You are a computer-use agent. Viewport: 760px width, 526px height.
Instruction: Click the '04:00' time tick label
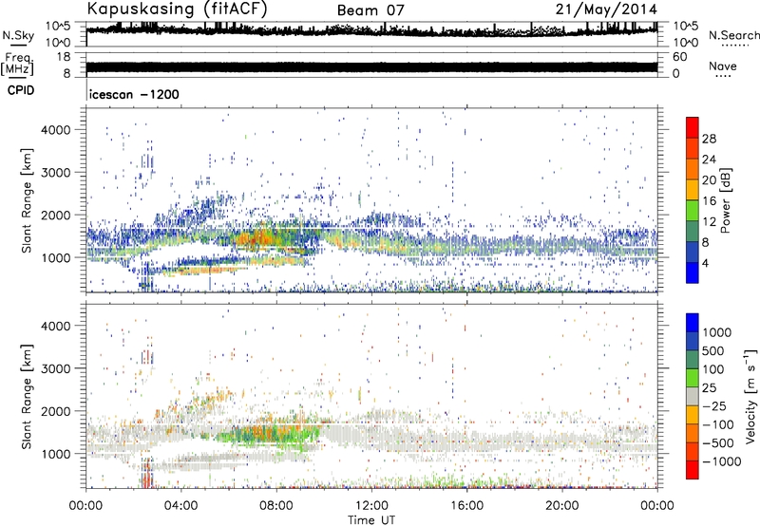[x=180, y=506]
